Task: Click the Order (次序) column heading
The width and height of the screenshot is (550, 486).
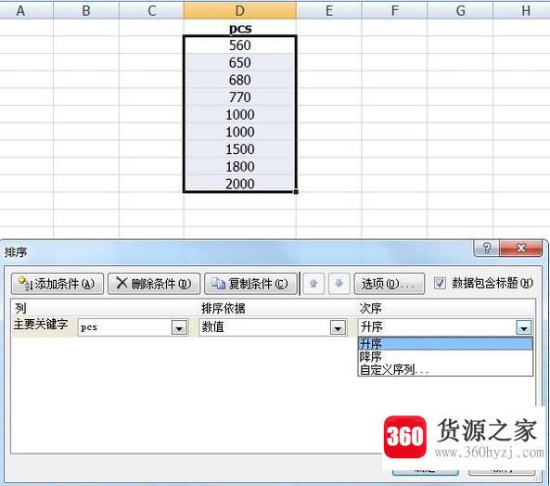Action: click(370, 308)
